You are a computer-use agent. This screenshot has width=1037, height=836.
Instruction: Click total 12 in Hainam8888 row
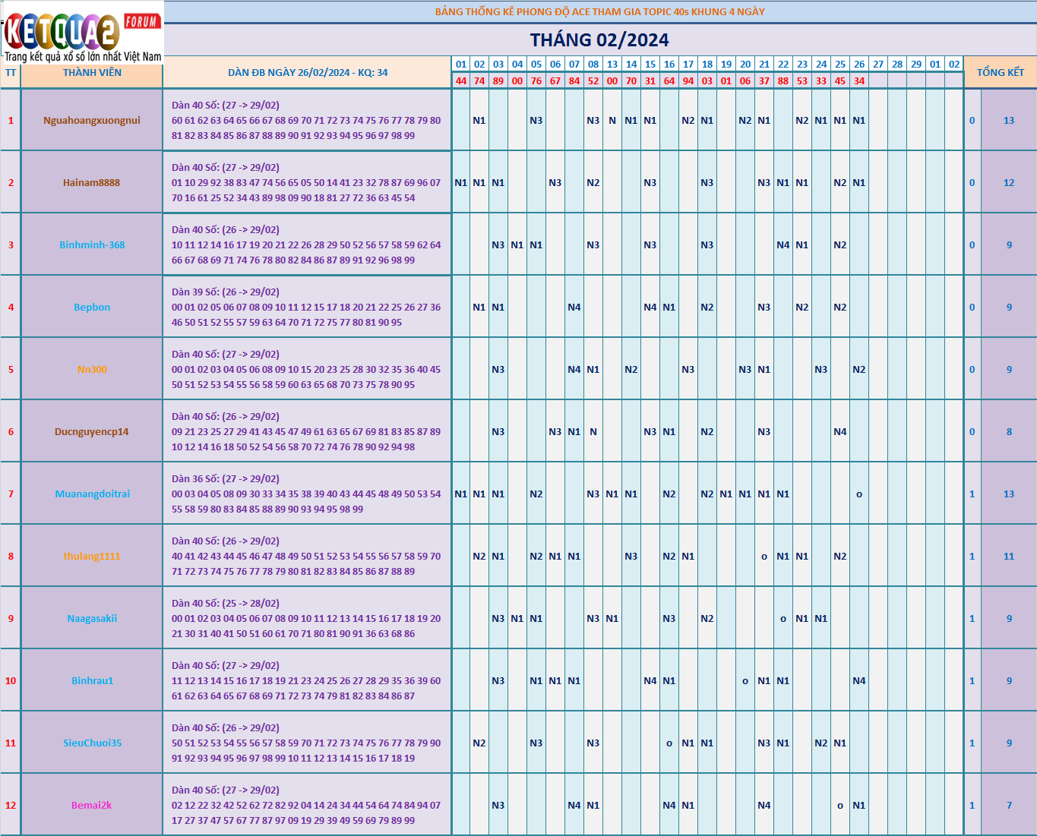[1009, 182]
